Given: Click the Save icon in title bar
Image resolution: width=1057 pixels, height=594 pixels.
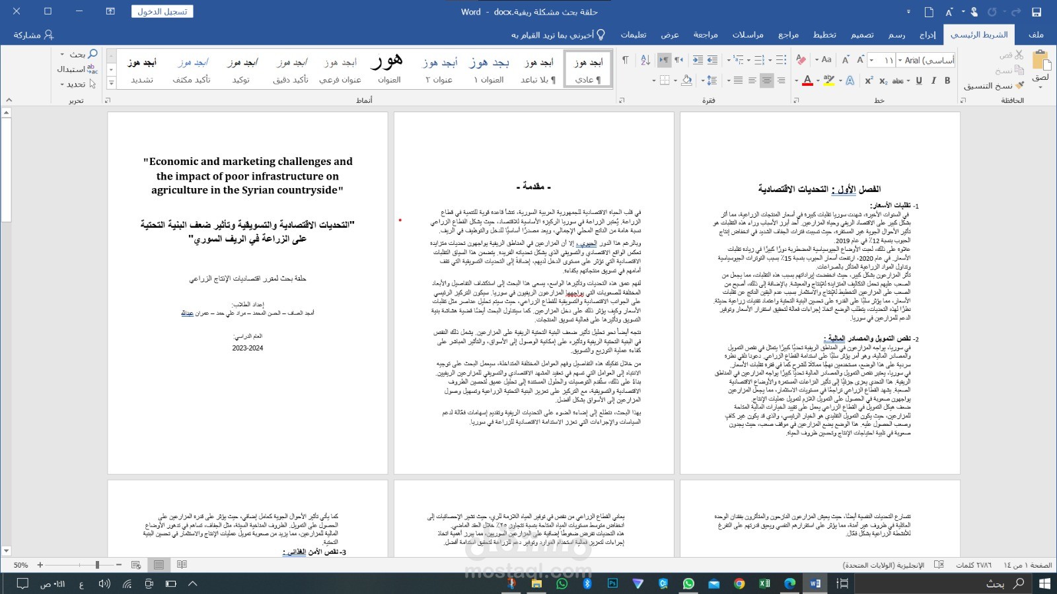Looking at the screenshot, I should 1037,12.
